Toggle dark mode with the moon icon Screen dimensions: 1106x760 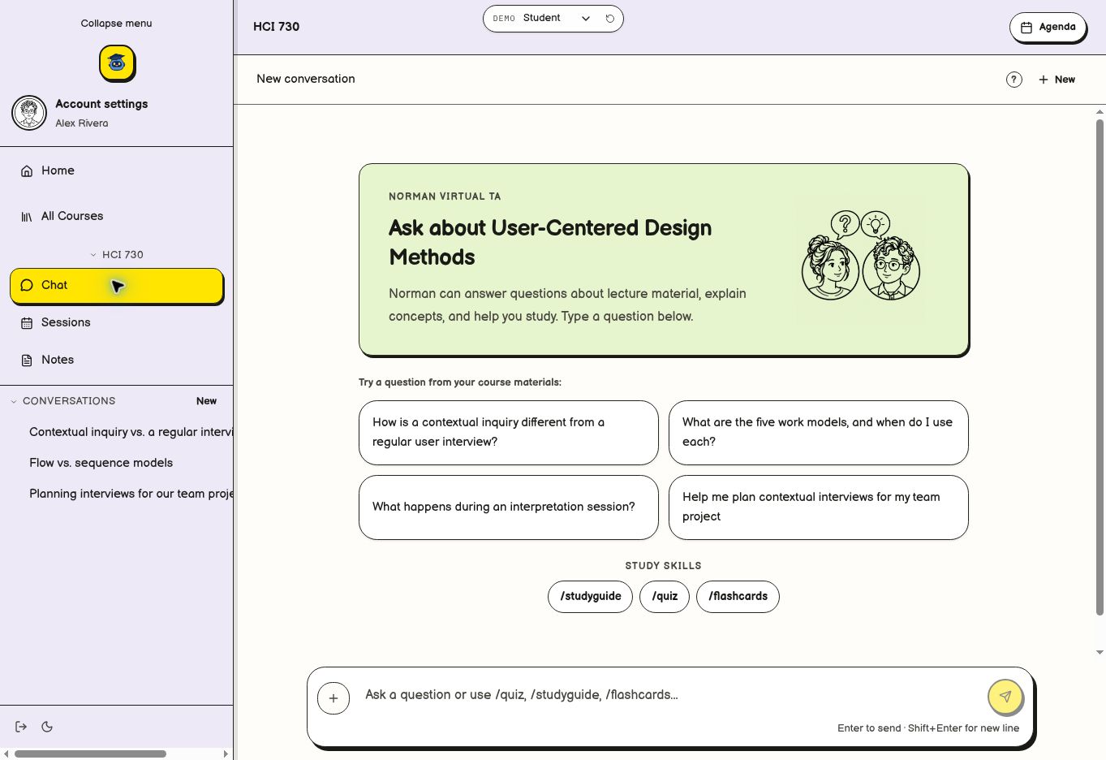[47, 727]
